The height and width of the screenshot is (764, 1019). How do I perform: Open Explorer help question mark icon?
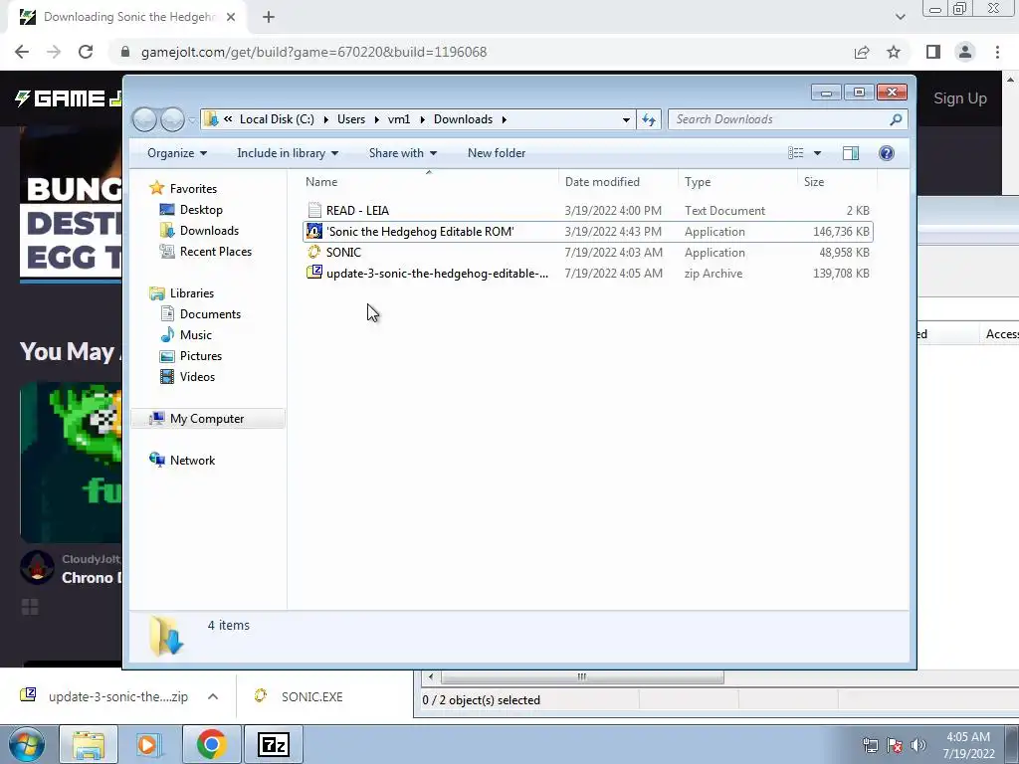(887, 153)
